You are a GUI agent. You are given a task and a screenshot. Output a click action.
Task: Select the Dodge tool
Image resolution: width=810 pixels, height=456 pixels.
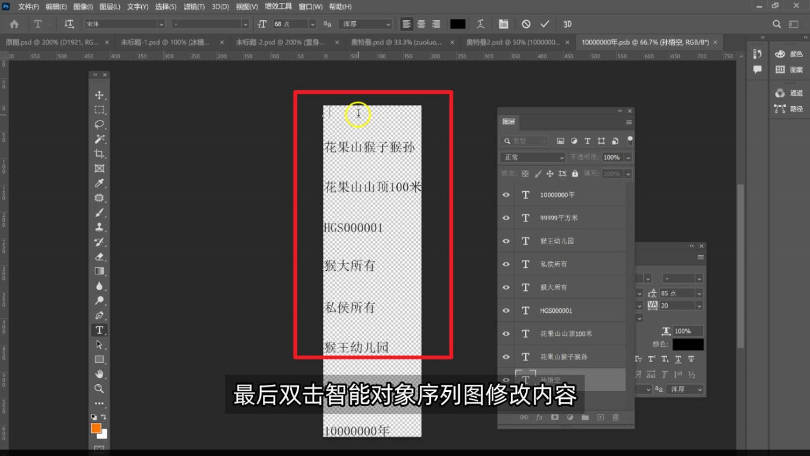tap(99, 300)
